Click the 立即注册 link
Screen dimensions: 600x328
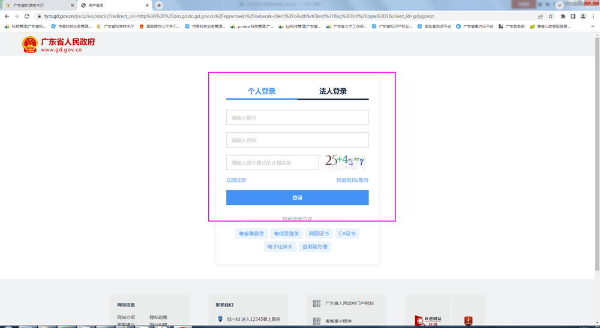236,180
